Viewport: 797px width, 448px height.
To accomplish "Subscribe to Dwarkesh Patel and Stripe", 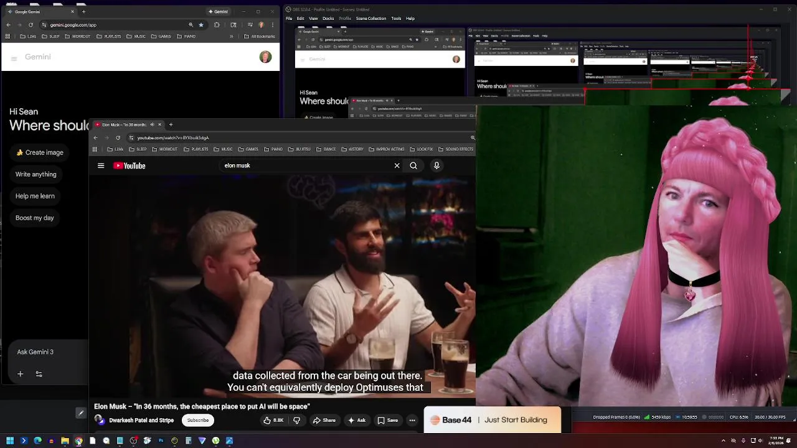I will click(x=198, y=420).
